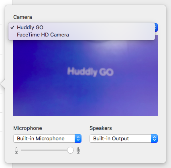This screenshot has height=168, width=171.
Task: Click the high-volume microphone icon
Action: point(78,150)
